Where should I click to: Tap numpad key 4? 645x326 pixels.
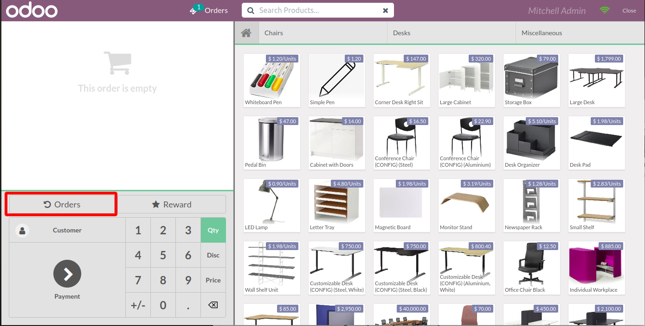tap(138, 255)
